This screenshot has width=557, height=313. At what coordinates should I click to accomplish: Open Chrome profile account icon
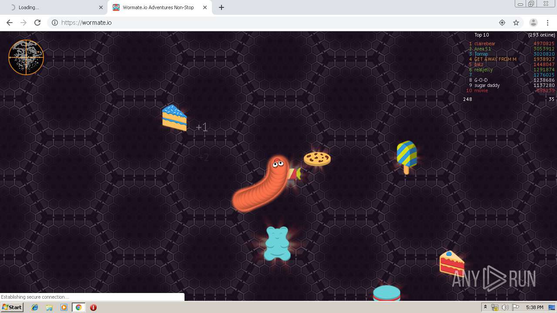pyautogui.click(x=533, y=23)
